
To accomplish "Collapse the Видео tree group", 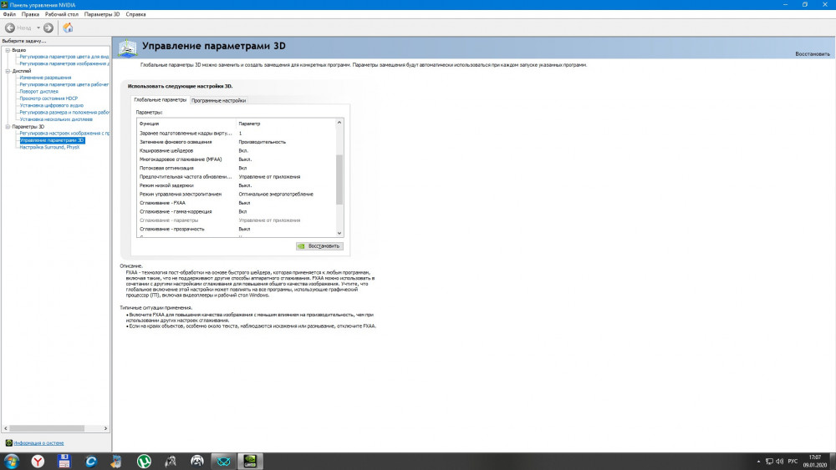I will point(8,50).
